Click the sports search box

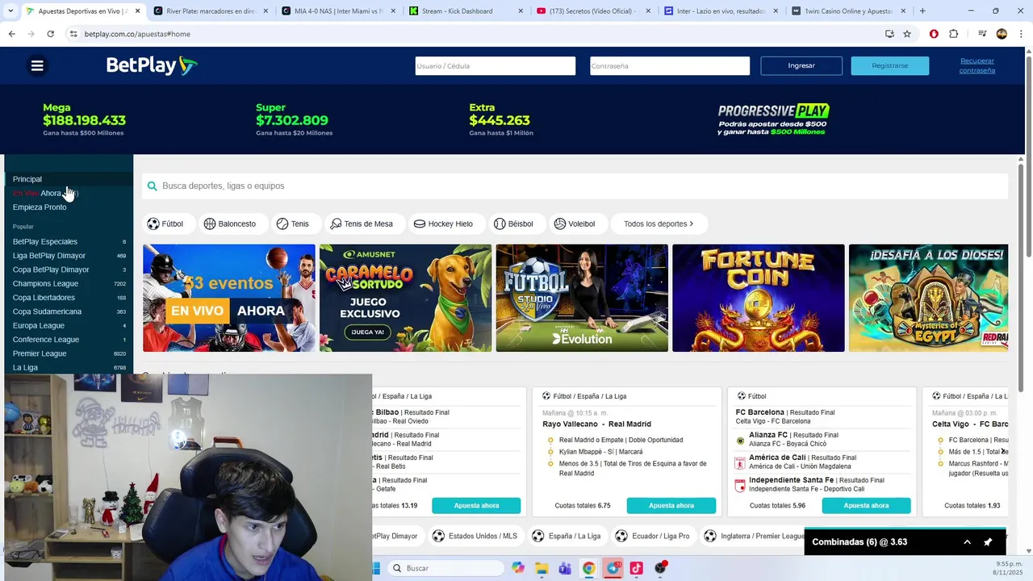[575, 186]
